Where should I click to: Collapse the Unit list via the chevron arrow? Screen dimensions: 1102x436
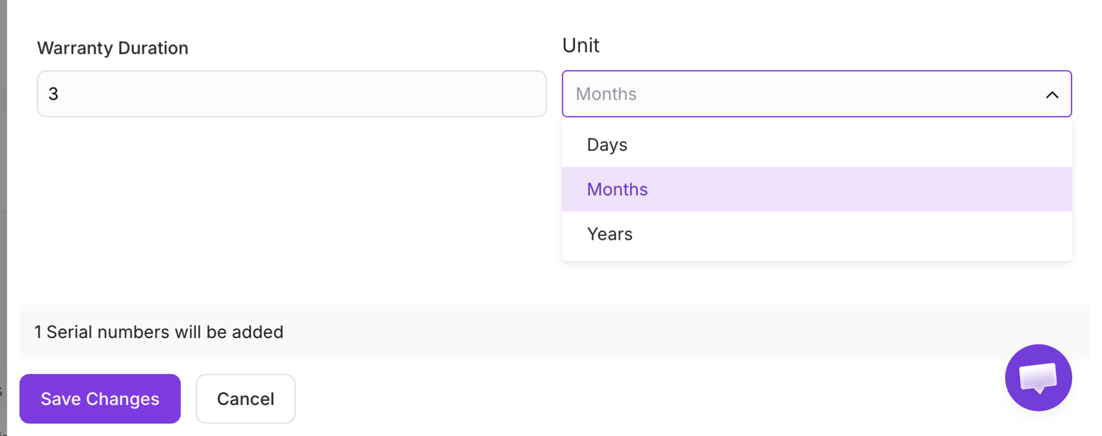point(1052,94)
